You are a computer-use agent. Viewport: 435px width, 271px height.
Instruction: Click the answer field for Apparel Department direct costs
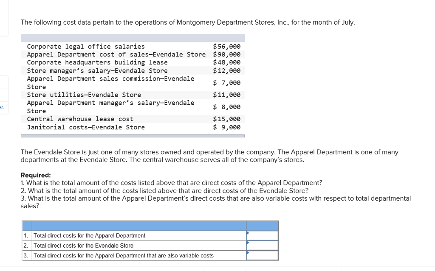[x=263, y=235]
